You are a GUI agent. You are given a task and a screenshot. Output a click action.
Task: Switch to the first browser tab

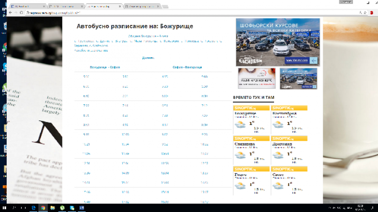pyautogui.click(x=24, y=7)
